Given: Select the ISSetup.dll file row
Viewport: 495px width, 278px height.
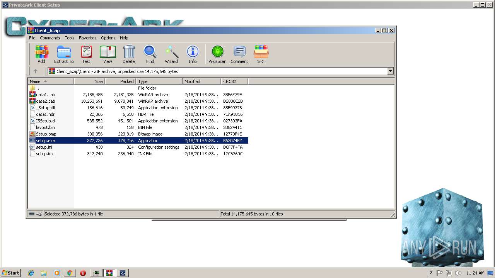Looking at the screenshot, I should tap(138, 120).
